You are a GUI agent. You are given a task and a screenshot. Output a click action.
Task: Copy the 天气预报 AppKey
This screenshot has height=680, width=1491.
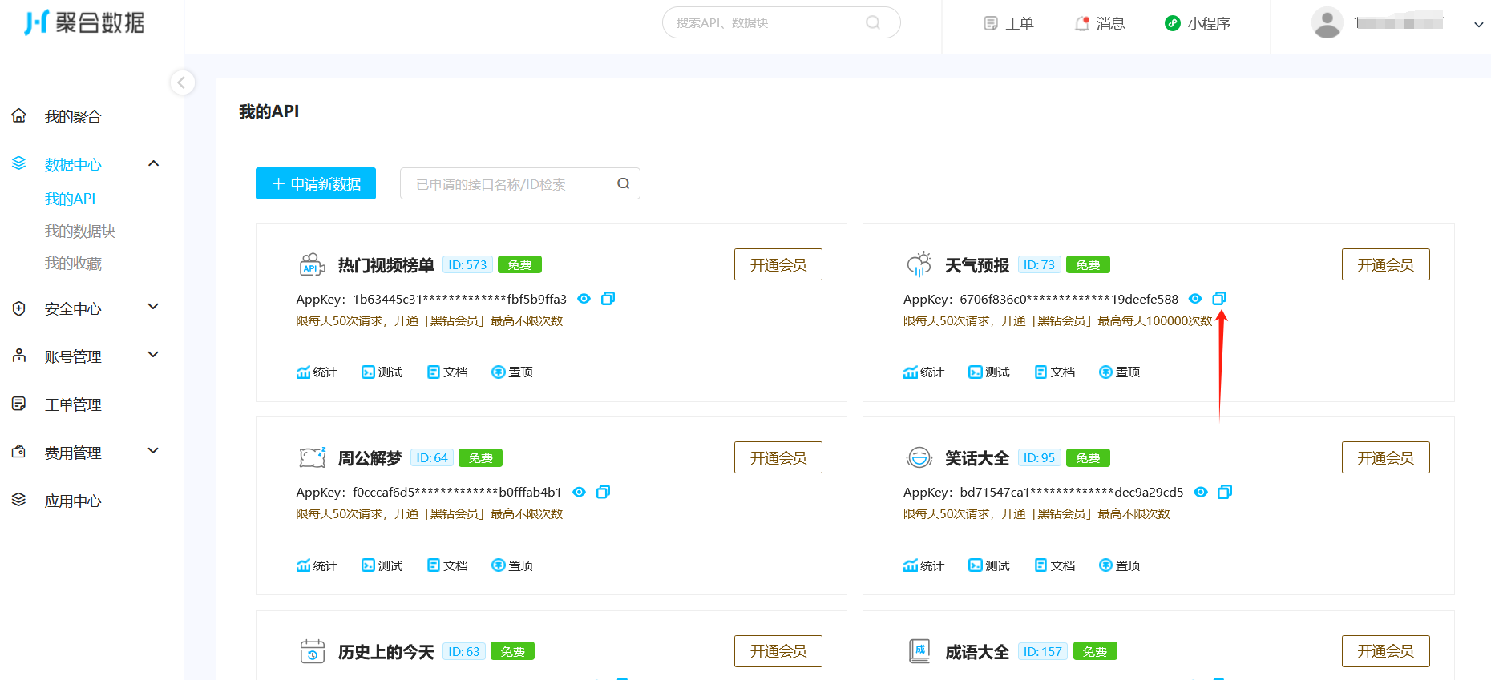point(1219,299)
